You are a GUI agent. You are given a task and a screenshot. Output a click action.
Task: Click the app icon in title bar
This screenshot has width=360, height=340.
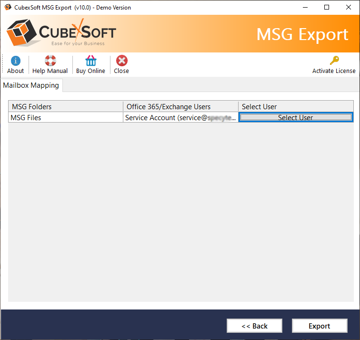coord(8,7)
